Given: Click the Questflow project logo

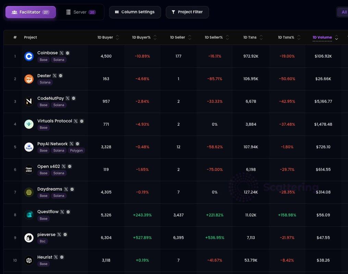Looking at the screenshot, I should (x=29, y=215).
